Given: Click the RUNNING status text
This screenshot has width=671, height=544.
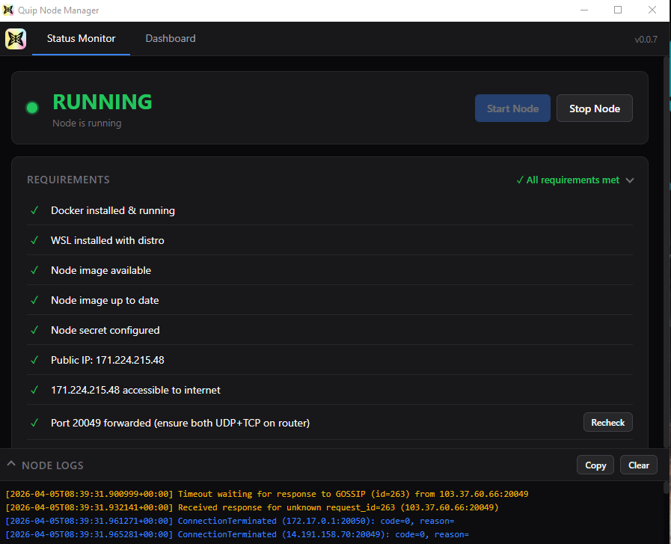Looking at the screenshot, I should (102, 102).
